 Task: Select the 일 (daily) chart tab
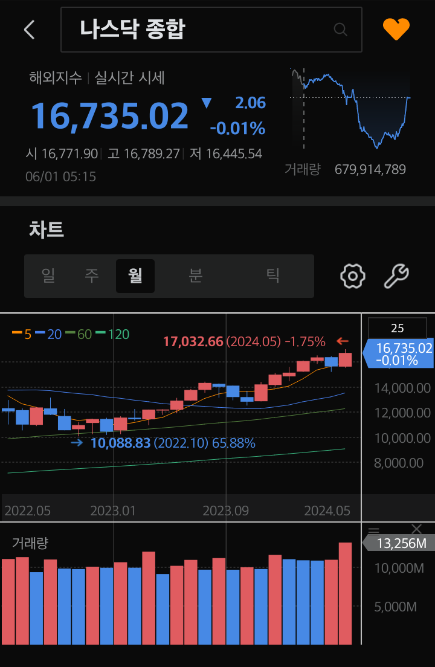pos(48,276)
